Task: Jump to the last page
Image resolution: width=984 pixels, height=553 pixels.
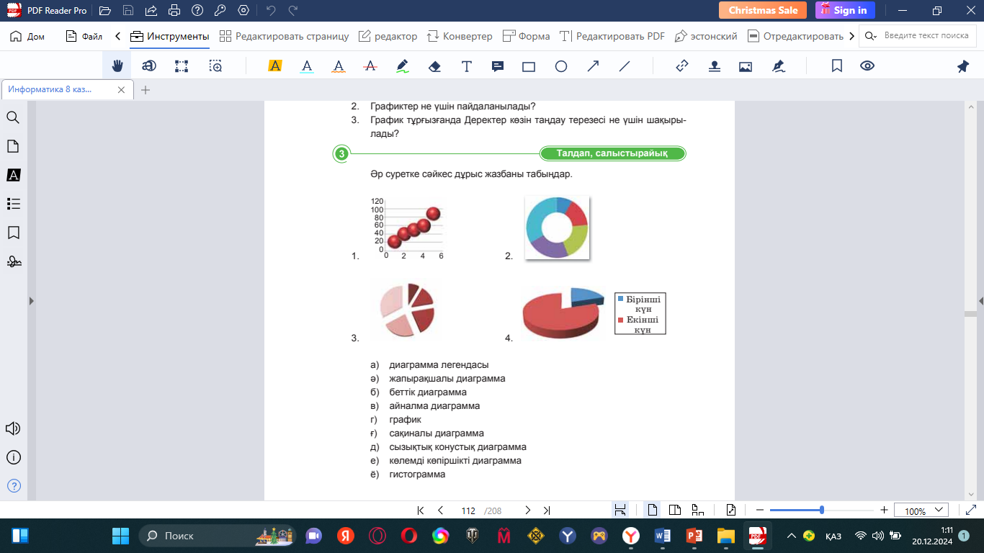Action: 547,511
